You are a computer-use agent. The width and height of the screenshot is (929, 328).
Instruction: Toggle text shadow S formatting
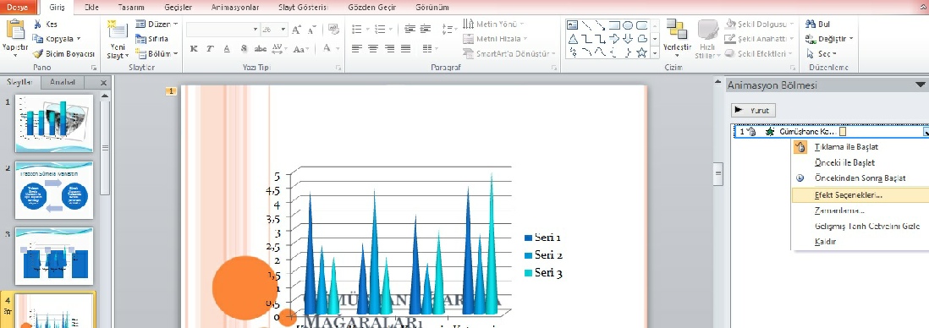click(x=244, y=48)
